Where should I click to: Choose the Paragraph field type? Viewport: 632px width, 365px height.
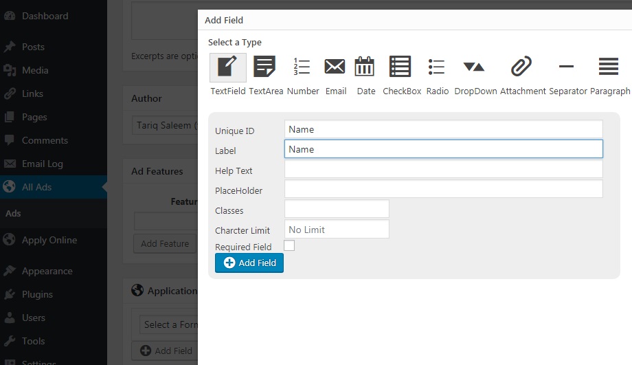tap(609, 67)
